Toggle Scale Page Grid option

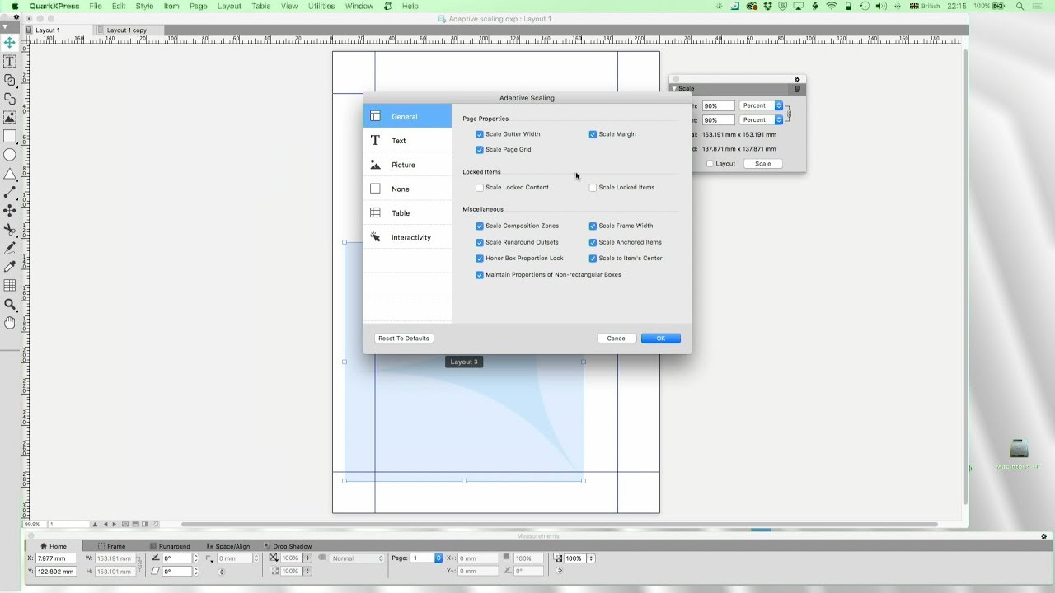480,150
